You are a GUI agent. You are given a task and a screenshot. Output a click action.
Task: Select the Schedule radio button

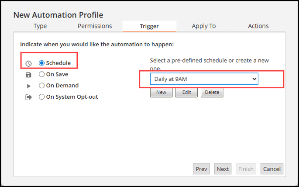pyautogui.click(x=41, y=63)
